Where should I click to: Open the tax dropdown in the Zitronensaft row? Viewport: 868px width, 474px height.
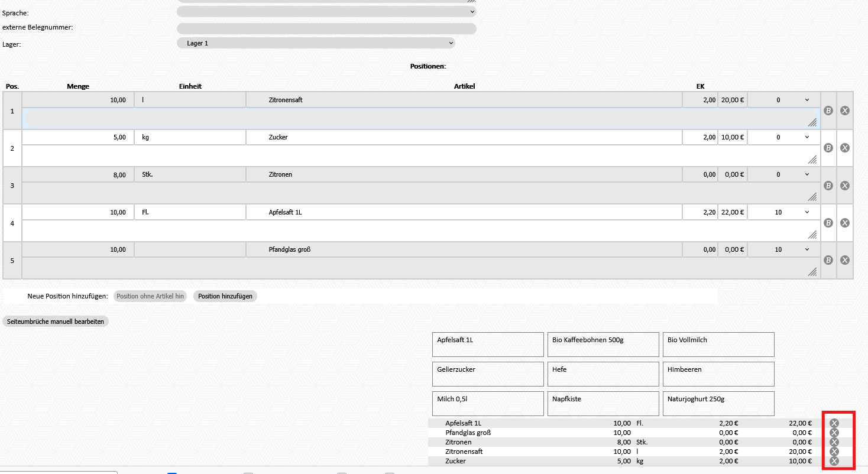(784, 100)
